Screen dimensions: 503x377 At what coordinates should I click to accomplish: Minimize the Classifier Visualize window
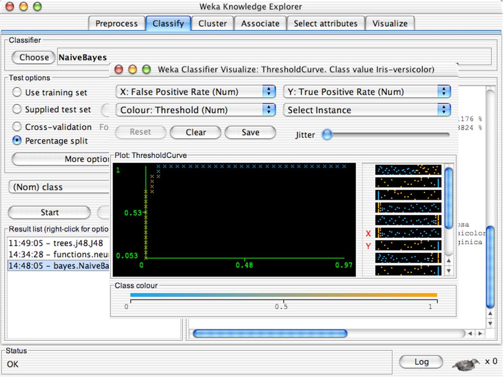(133, 69)
